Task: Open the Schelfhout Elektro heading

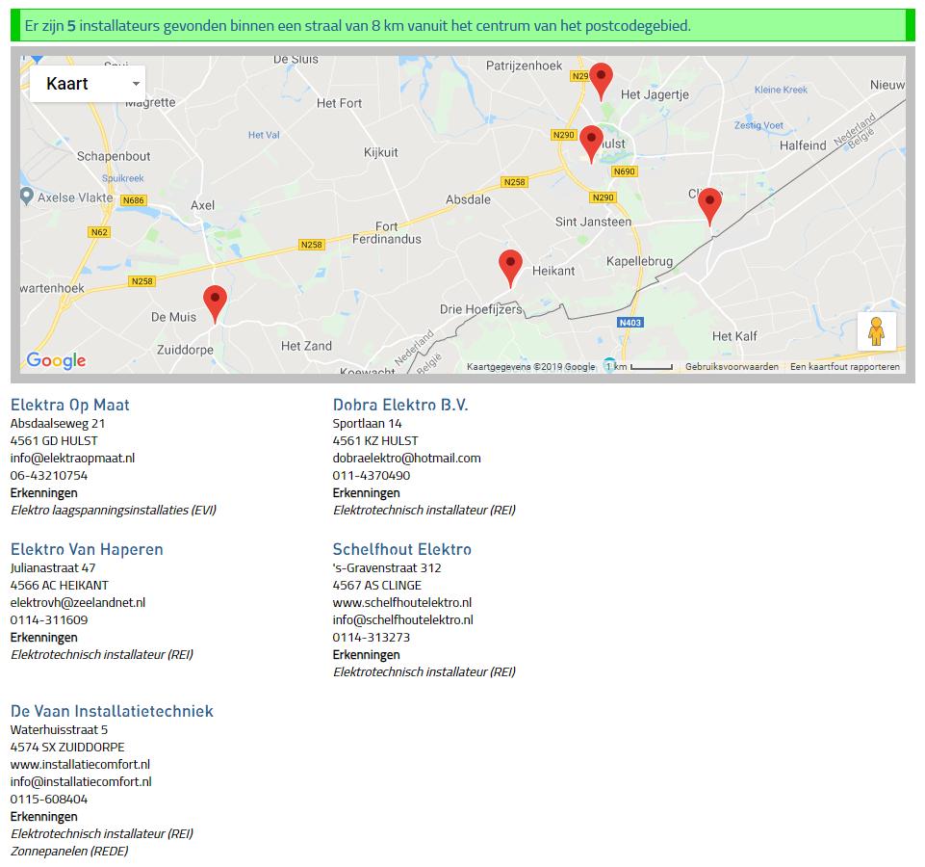Action: click(x=401, y=549)
